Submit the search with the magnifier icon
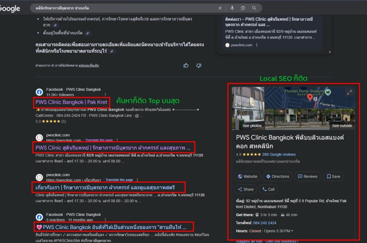This screenshot has width=367, height=243. point(254,8)
